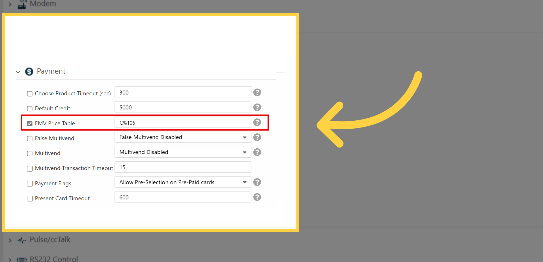The image size is (543, 262).
Task: Uncheck the EMV Price Table checkbox
Action: (x=30, y=124)
